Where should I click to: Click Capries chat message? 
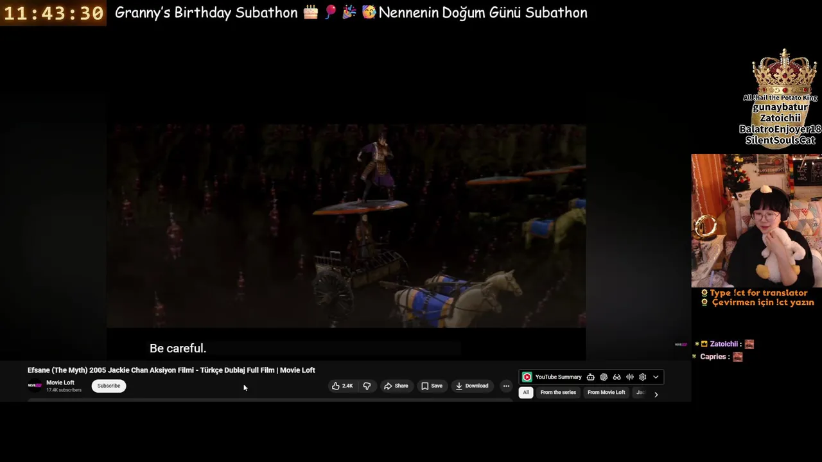click(718, 357)
